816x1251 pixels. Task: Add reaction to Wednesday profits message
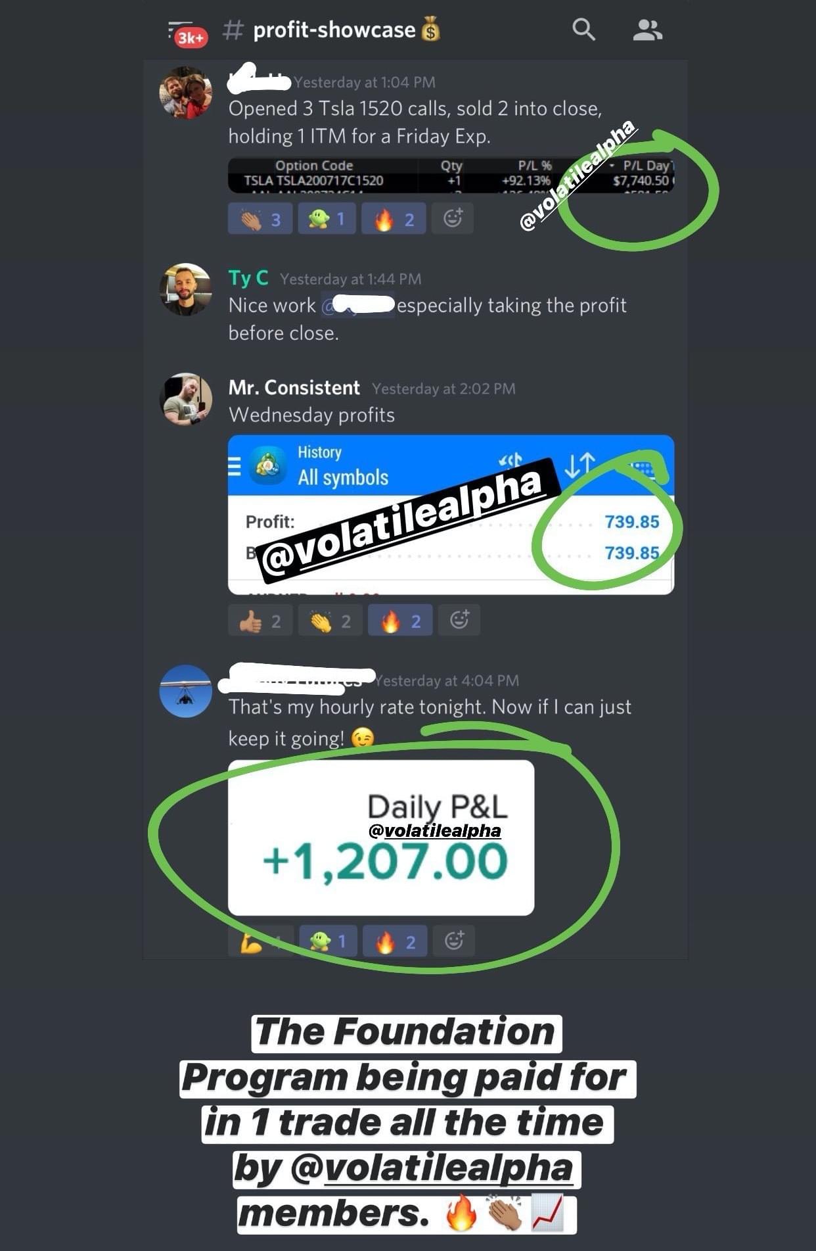pyautogui.click(x=459, y=620)
